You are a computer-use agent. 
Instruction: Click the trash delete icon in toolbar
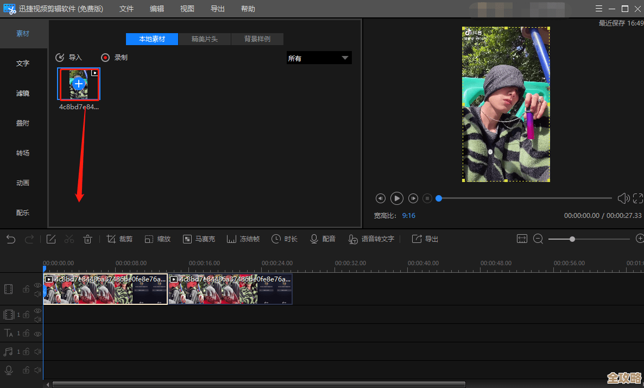coord(87,239)
